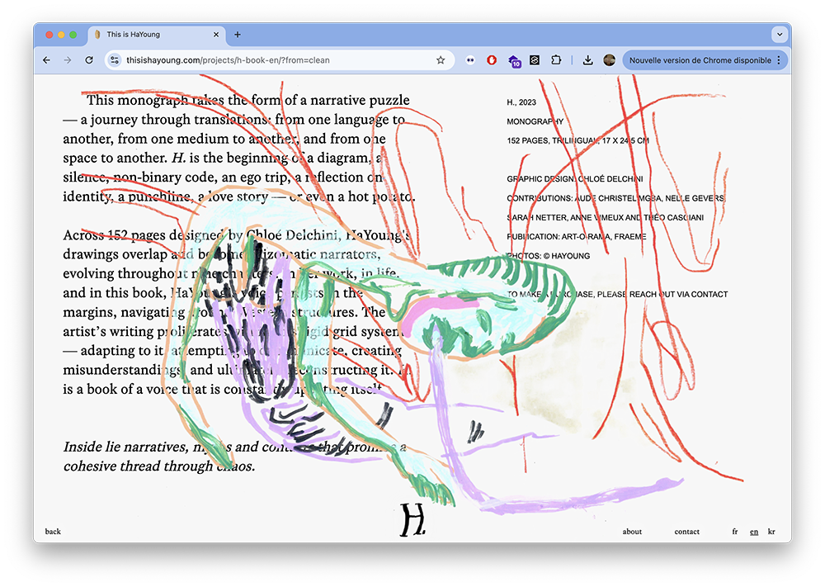Reload the current page
Image resolution: width=825 pixels, height=587 pixels.
tap(89, 60)
